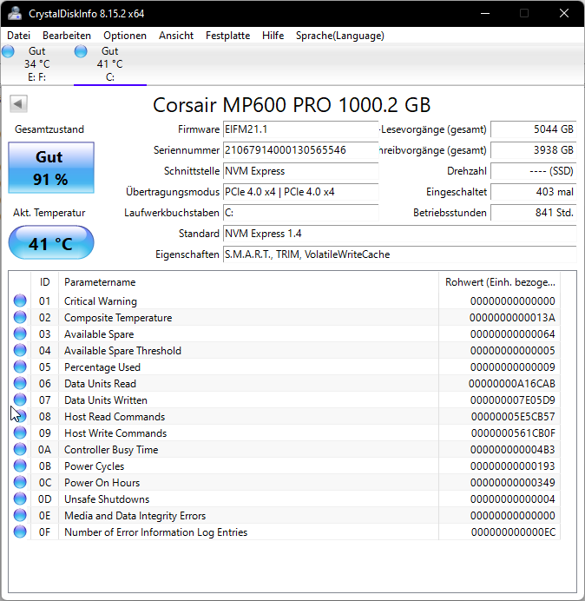Click the Eingeschaltet value 403 mal

(533, 192)
